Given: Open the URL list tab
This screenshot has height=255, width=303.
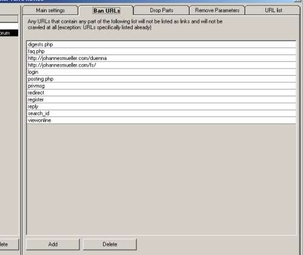Looking at the screenshot, I should coord(273,10).
